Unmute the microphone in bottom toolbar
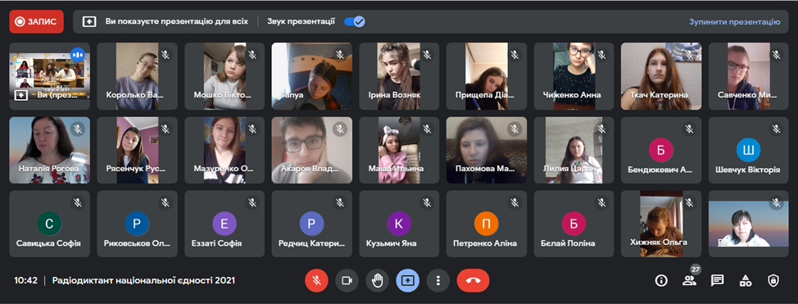 coord(316,280)
